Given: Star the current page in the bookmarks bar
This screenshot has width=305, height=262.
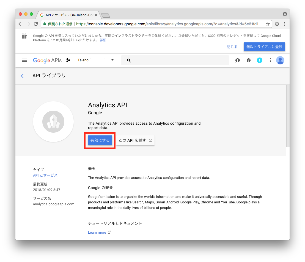Looking at the screenshot, I should click(x=268, y=24).
